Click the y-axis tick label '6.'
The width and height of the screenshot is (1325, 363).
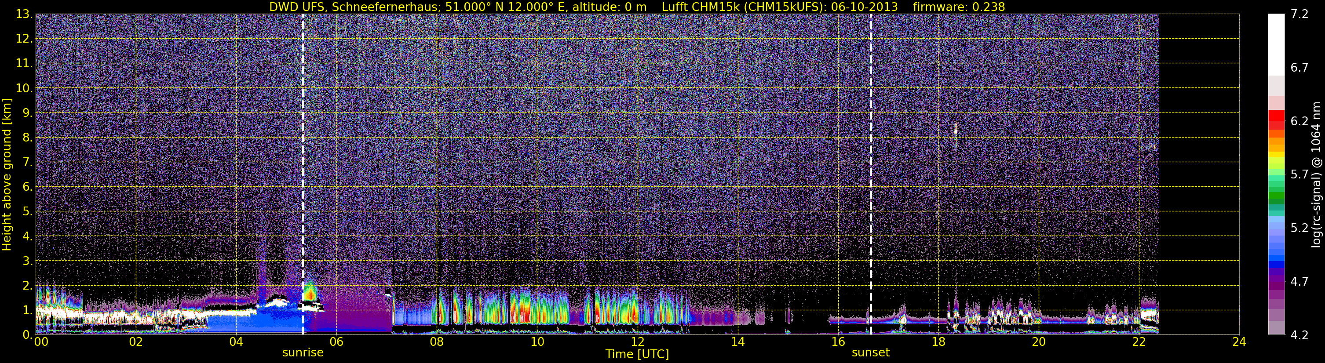point(27,187)
